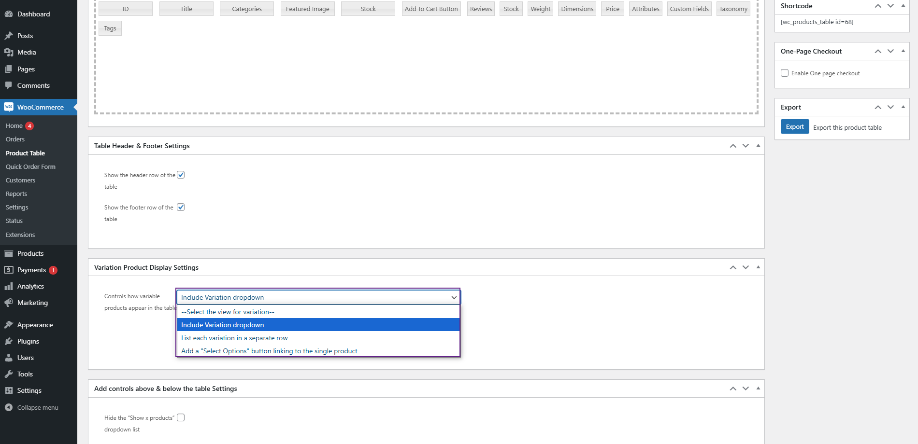Uncheck Show the header row checkbox
Viewport: 918px width, 444px height.
181,175
